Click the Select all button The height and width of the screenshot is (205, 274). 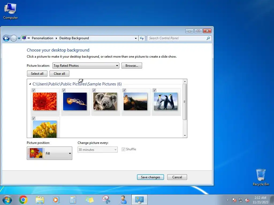37,74
